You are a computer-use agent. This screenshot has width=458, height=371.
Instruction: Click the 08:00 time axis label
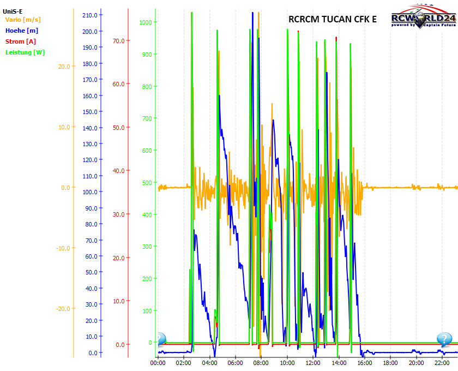tap(261, 362)
